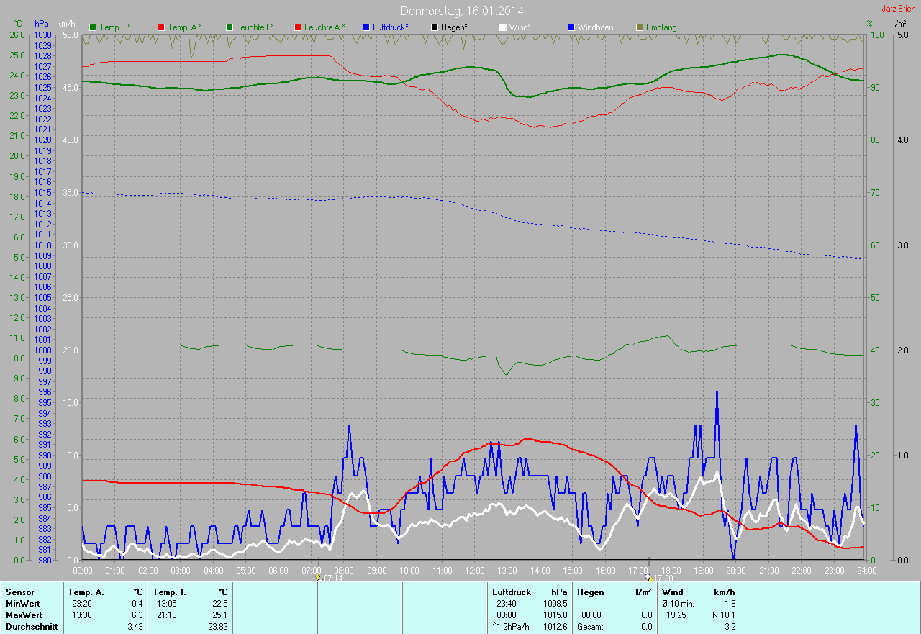This screenshot has width=921, height=634.
Task: Click the 07:14 sunrise marker
Action: tap(318, 577)
